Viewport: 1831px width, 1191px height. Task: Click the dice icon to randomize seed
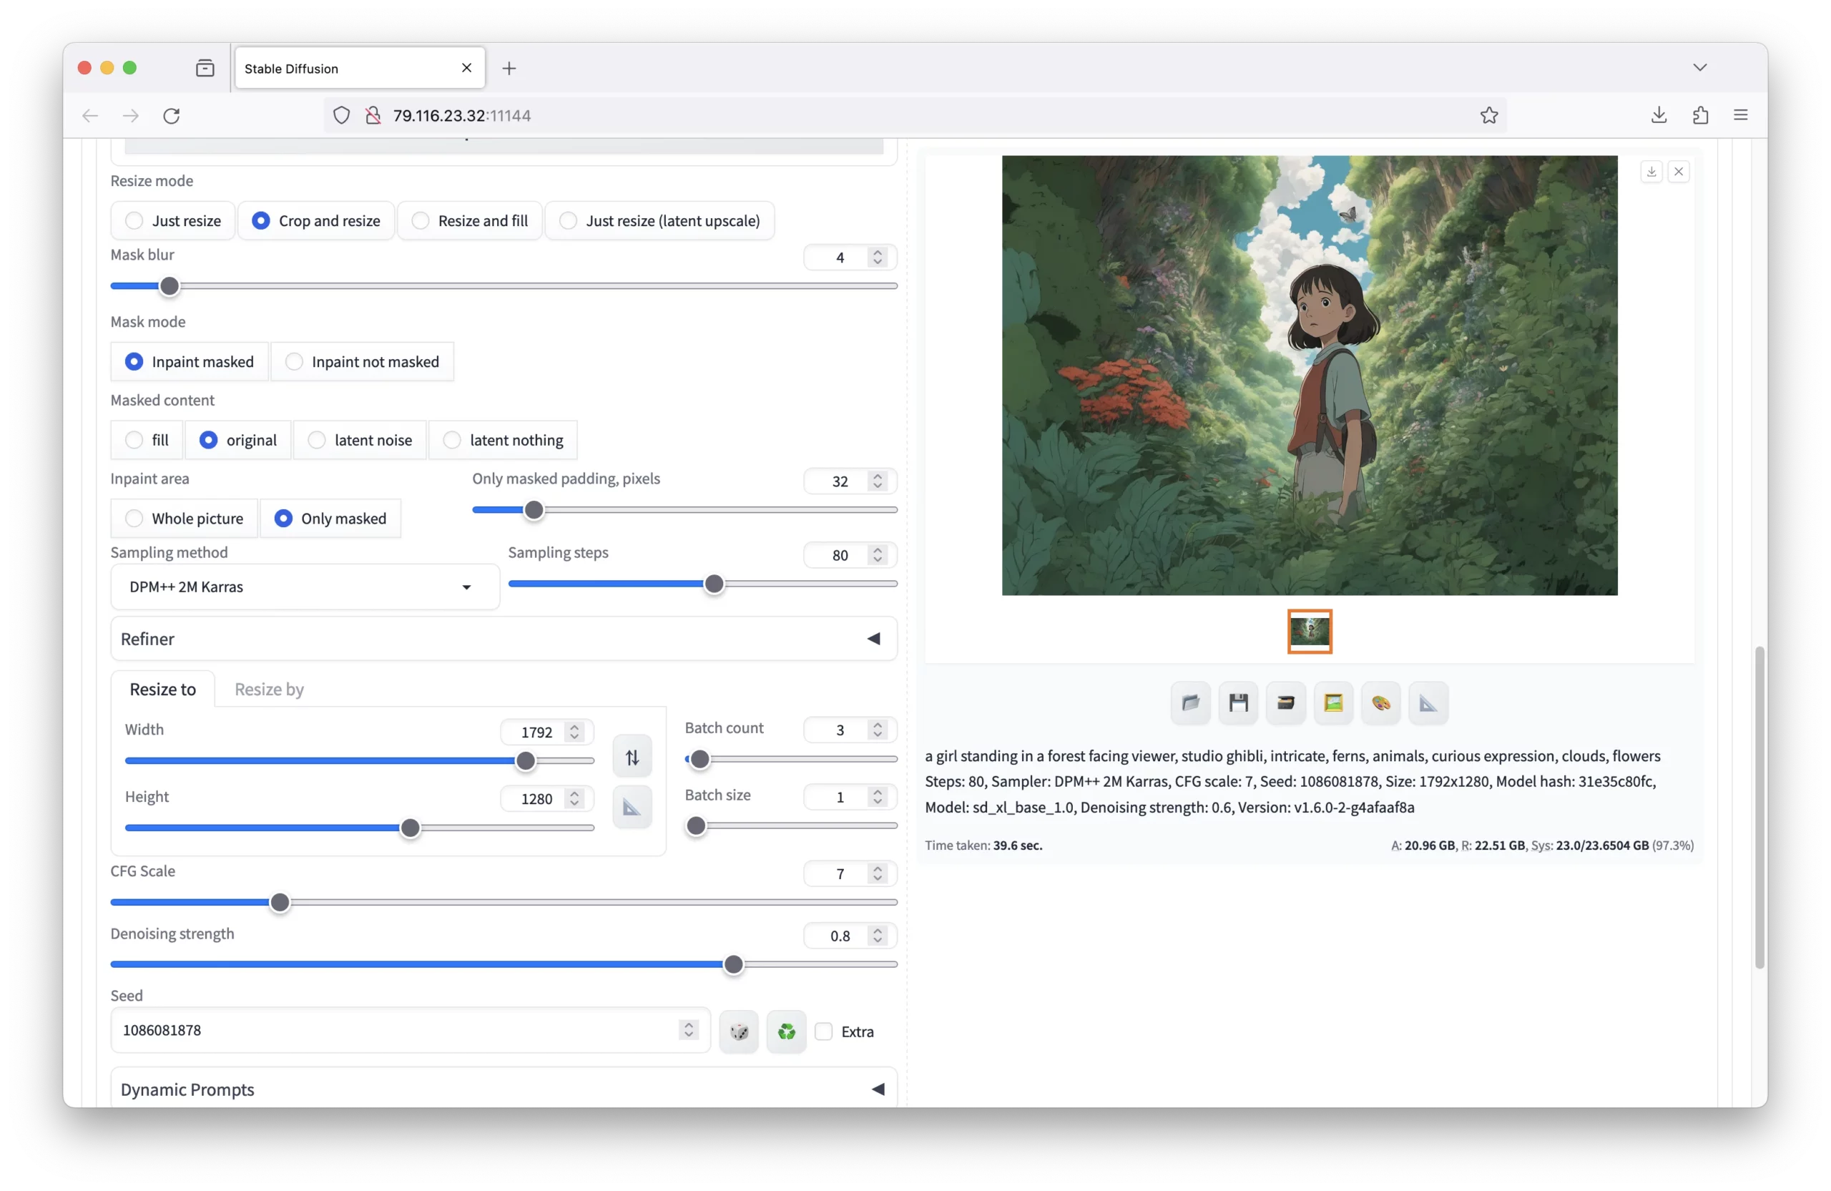pos(739,1031)
